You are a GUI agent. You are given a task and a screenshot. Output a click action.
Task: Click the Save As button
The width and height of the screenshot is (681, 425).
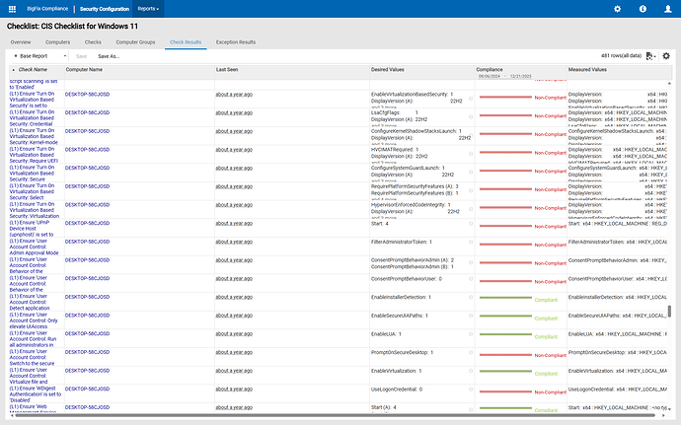pyautogui.click(x=108, y=56)
